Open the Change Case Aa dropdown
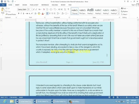 (40, 9)
